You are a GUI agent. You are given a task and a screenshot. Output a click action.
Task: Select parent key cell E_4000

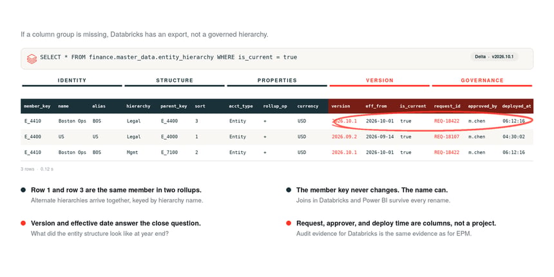point(169,137)
